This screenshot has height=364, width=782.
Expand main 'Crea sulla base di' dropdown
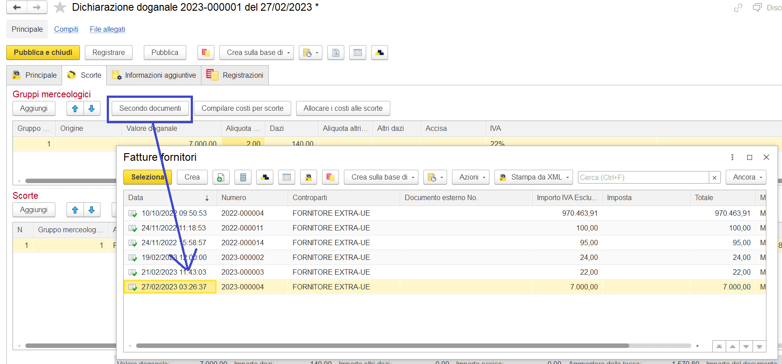coord(256,52)
